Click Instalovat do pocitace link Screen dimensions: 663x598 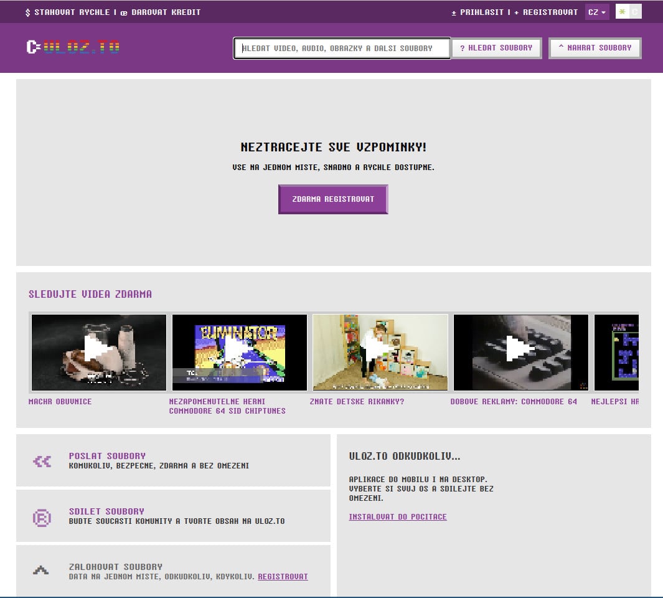coord(398,517)
